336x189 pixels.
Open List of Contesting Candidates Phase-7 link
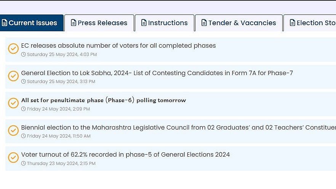[157, 73]
